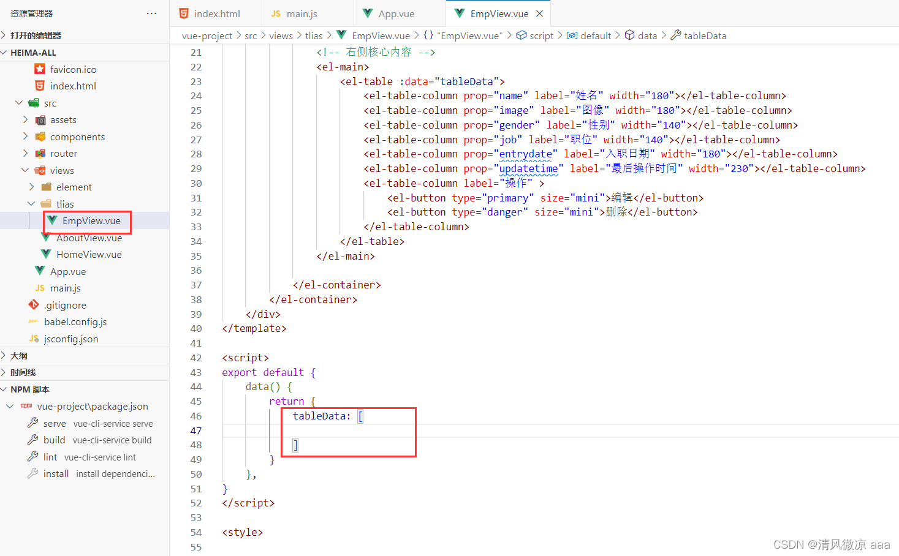899x556 pixels.
Task: Click the router folder icon
Action: pyautogui.click(x=40, y=154)
